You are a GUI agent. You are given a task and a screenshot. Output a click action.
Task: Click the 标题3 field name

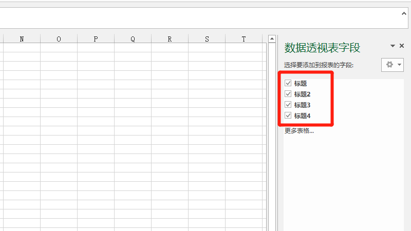302,105
